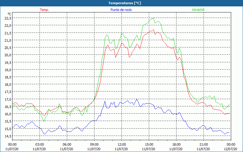243x152 pixels.
Task: Click the 12/07/20 date label
Action: tap(231, 149)
